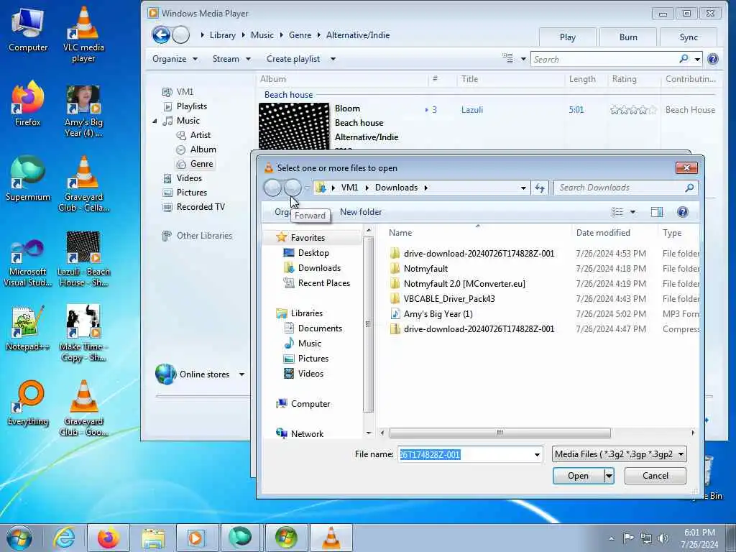Select Recent Places in the sidebar
Viewport: 736px width, 552px height.
[324, 283]
